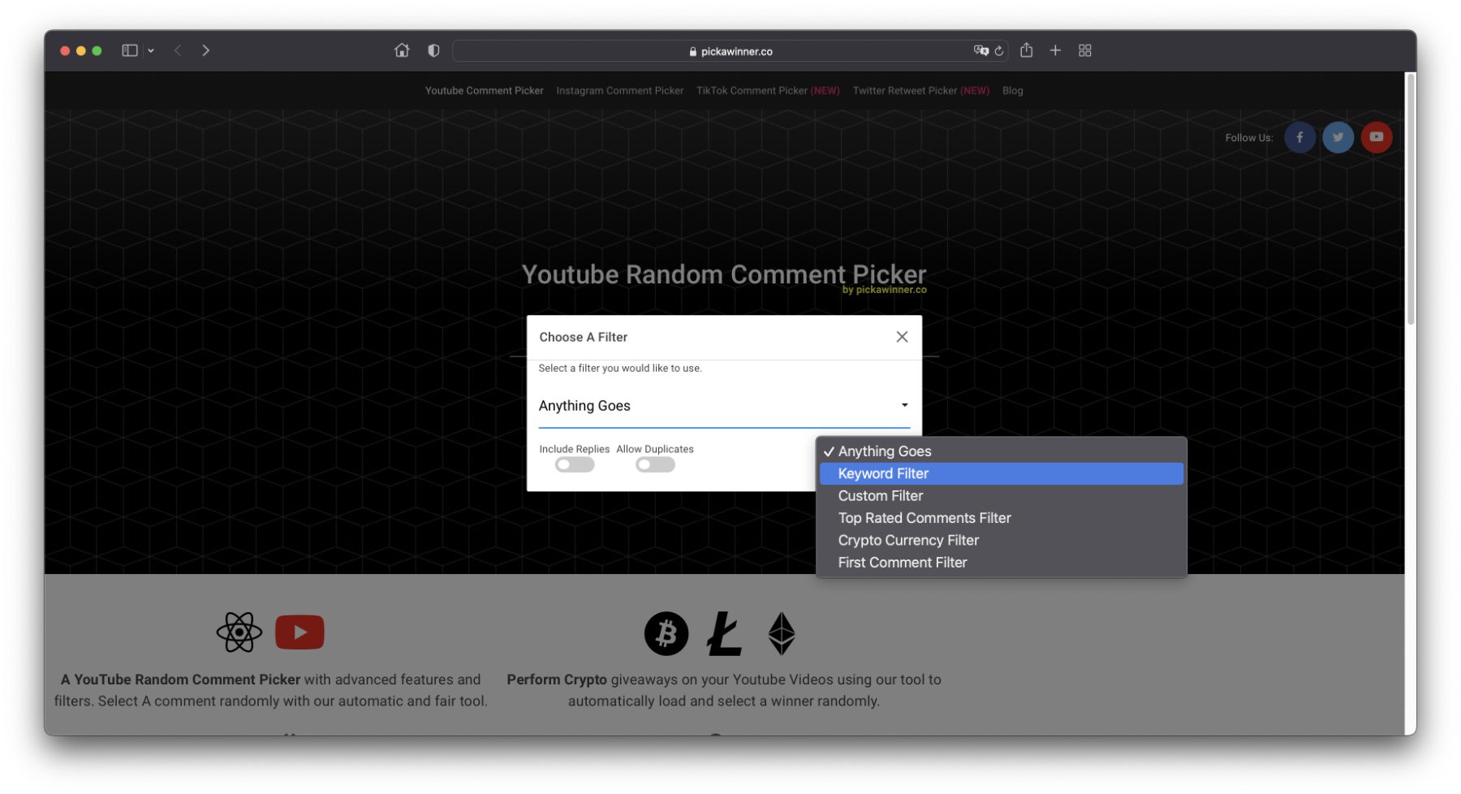The image size is (1461, 794).
Task: Click the Facebook follow icon
Action: pyautogui.click(x=1299, y=137)
